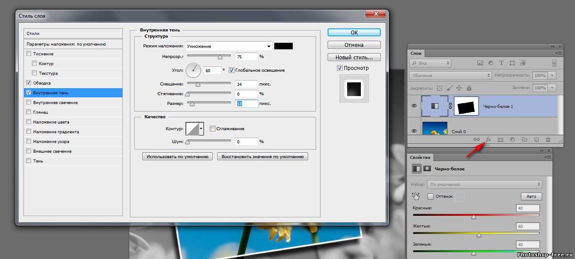
Task: Uncheck Глобальное освещение checkbox
Action: [231, 70]
